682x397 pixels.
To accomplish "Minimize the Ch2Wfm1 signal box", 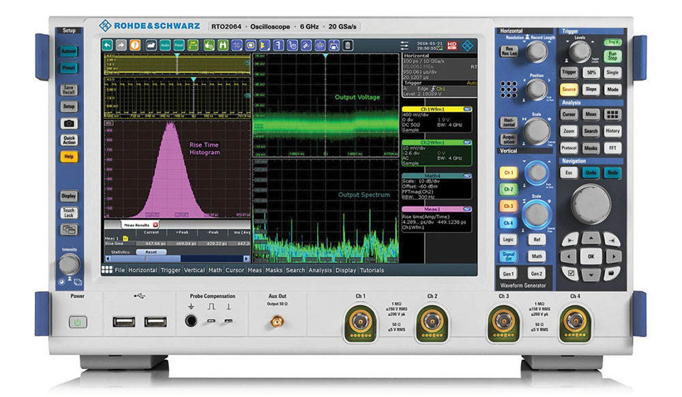I will pyautogui.click(x=467, y=142).
